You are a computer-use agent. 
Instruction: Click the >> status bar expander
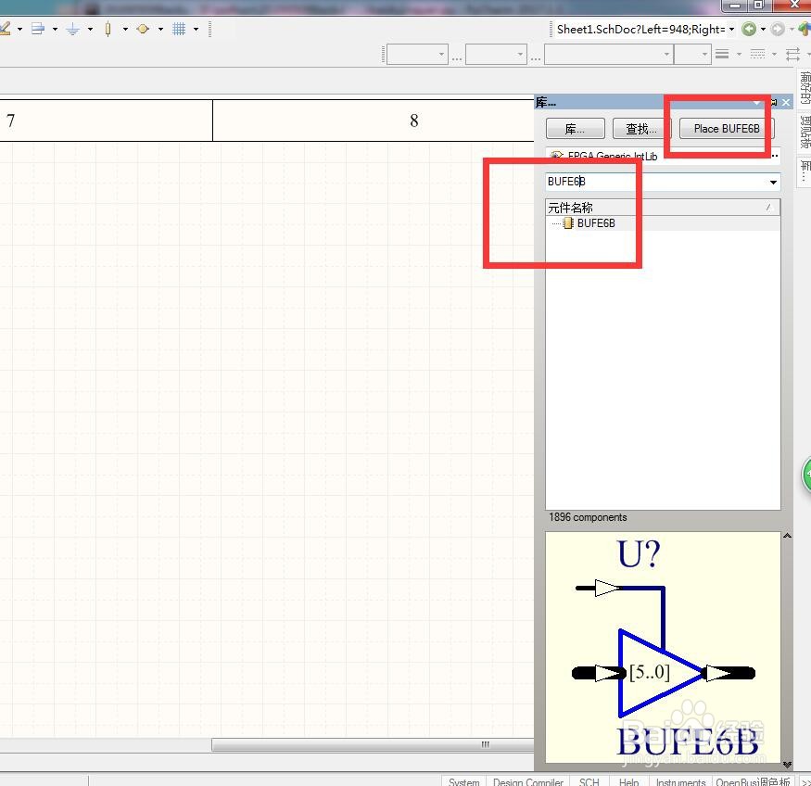805,782
